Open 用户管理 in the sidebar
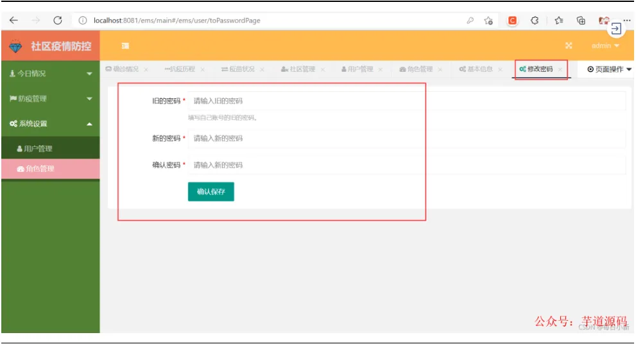The width and height of the screenshot is (636, 344). click(x=50, y=148)
